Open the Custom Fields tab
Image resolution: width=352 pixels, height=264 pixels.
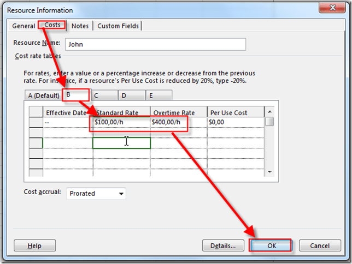118,26
